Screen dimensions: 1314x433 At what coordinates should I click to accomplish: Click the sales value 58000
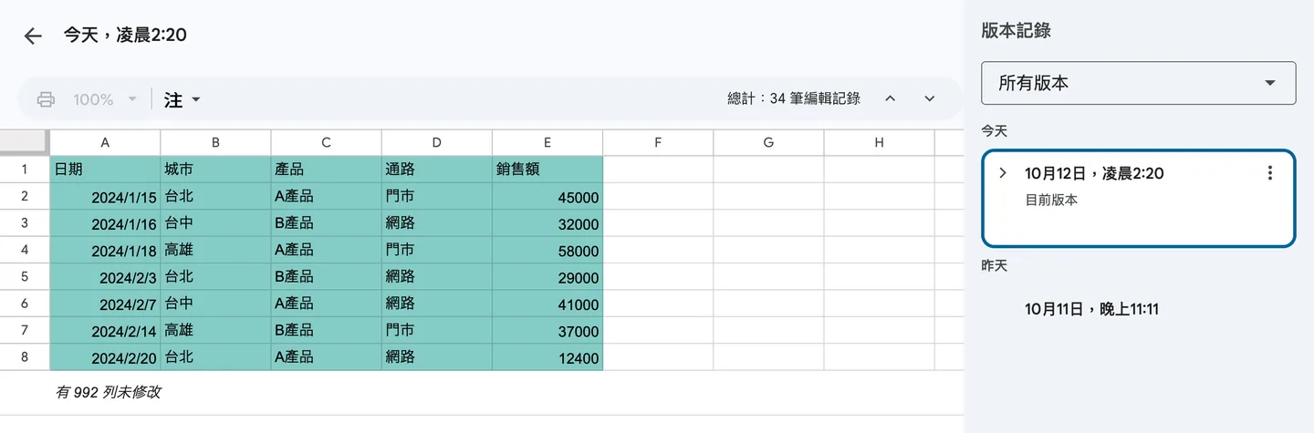click(x=547, y=250)
